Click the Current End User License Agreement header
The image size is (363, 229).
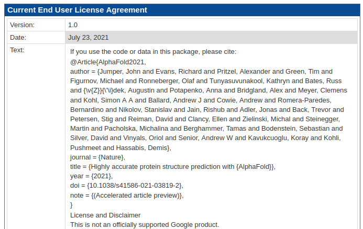(78, 10)
